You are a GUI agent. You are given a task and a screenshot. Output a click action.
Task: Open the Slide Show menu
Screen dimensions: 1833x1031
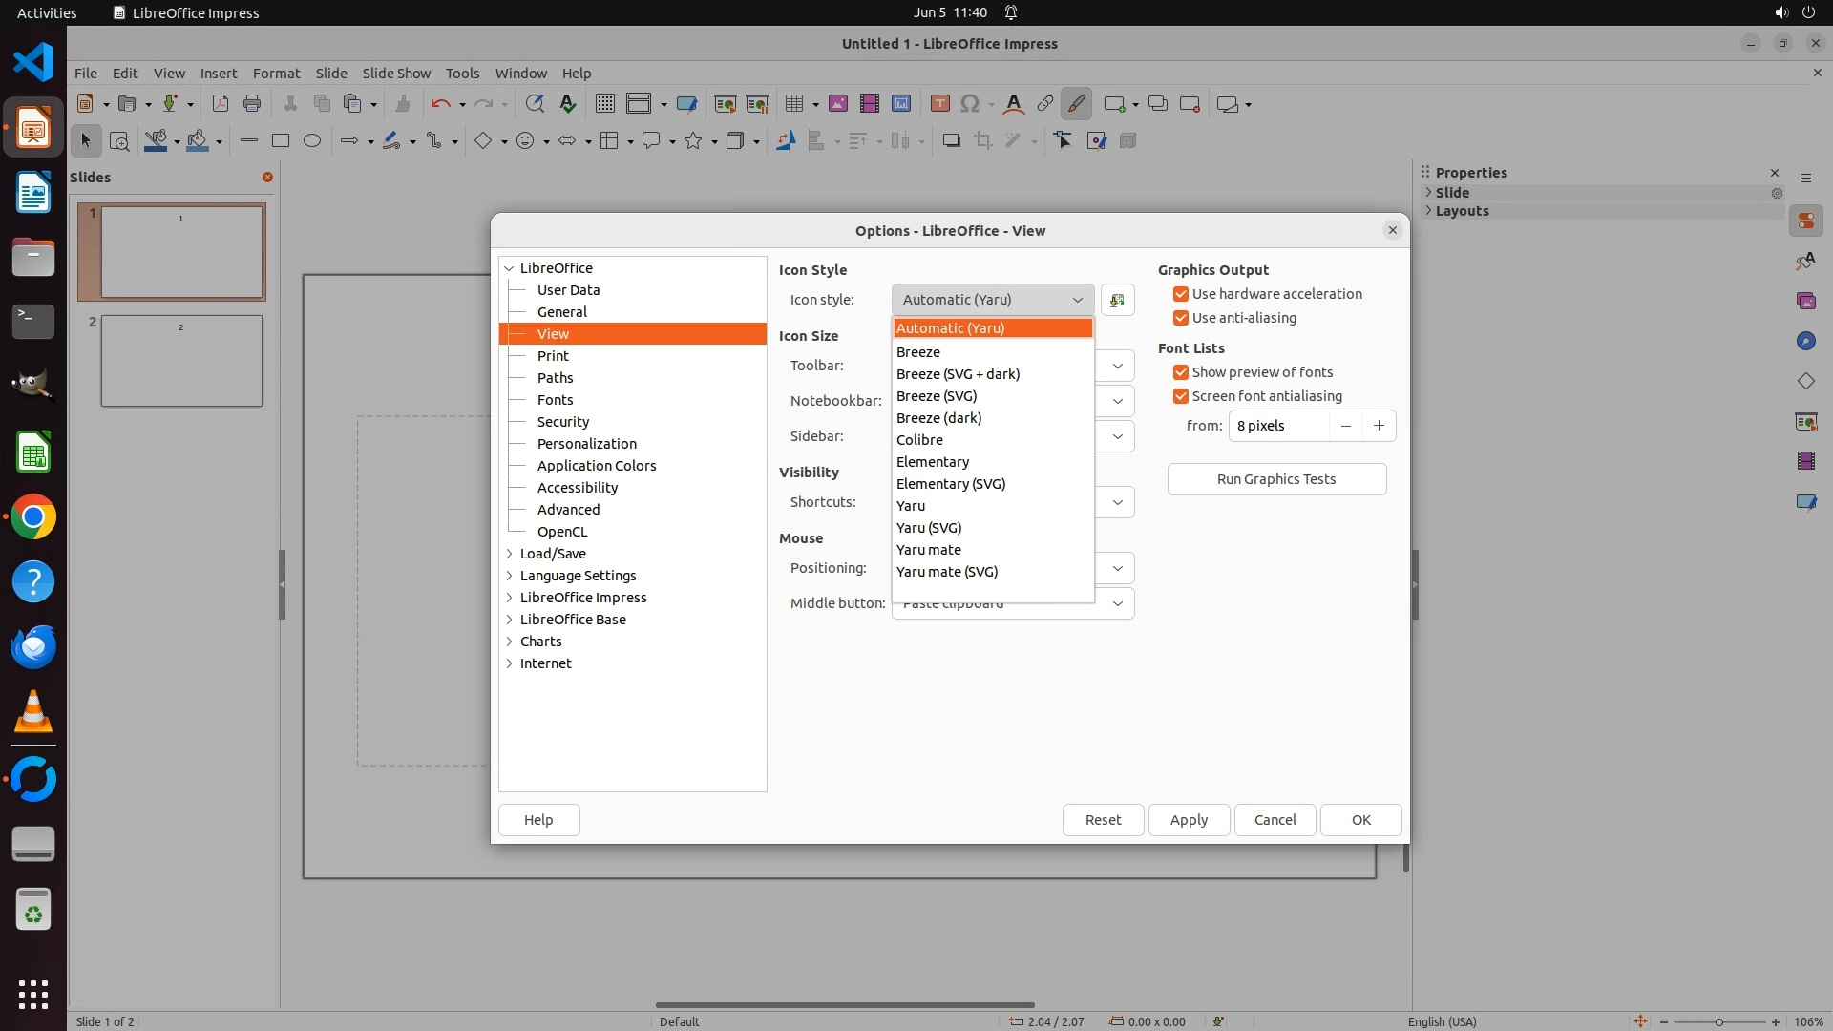pyautogui.click(x=396, y=73)
